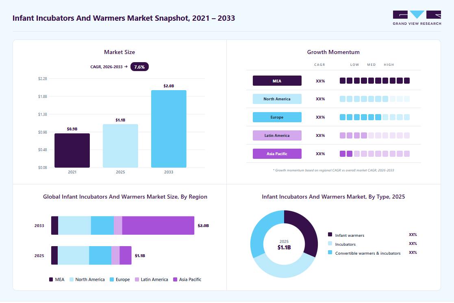The height and width of the screenshot is (303, 454).
Task: Click the Convertible warmers & incubators swatch
Action: 330,252
